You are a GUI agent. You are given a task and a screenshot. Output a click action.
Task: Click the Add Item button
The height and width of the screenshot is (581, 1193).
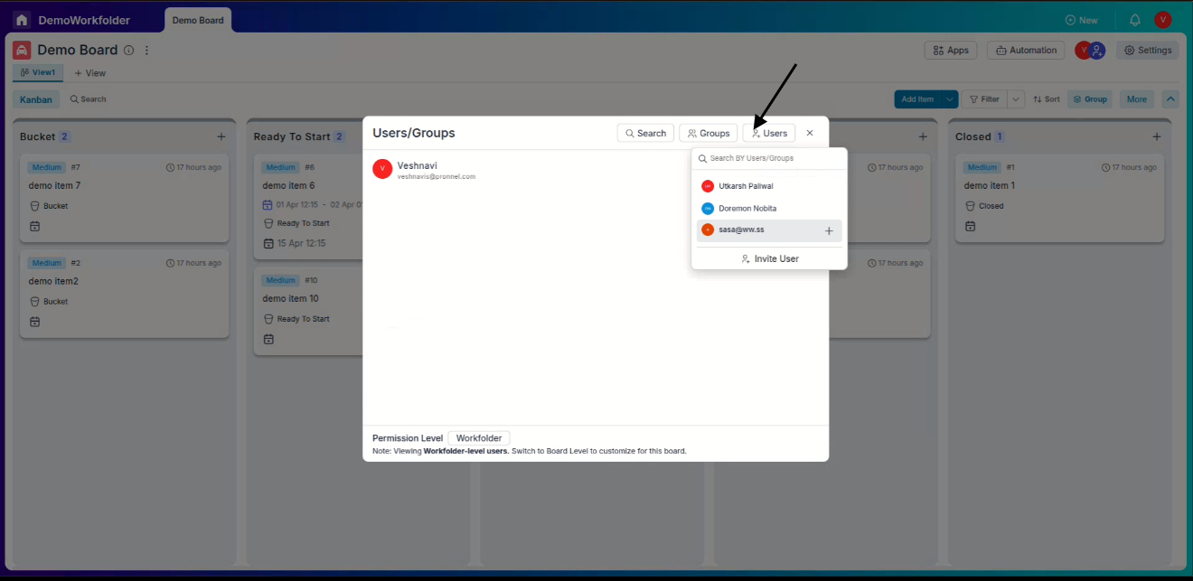point(917,99)
